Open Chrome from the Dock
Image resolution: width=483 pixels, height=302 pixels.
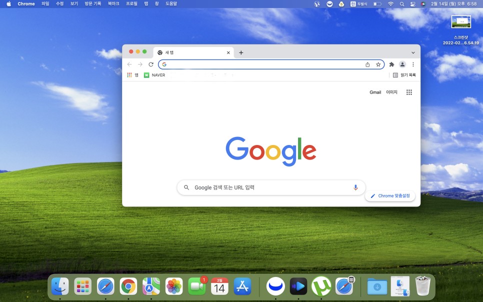click(128, 286)
